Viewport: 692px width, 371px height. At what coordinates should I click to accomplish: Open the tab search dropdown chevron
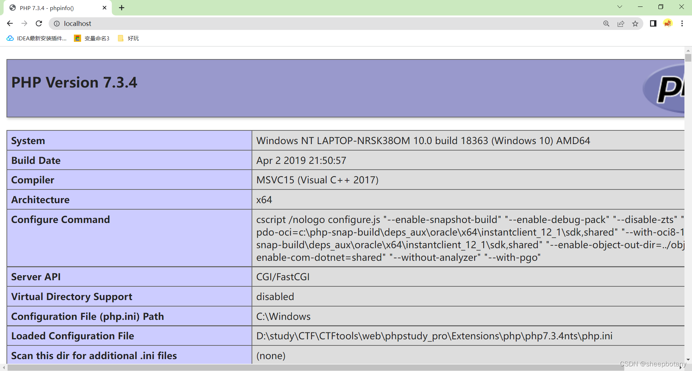point(620,7)
